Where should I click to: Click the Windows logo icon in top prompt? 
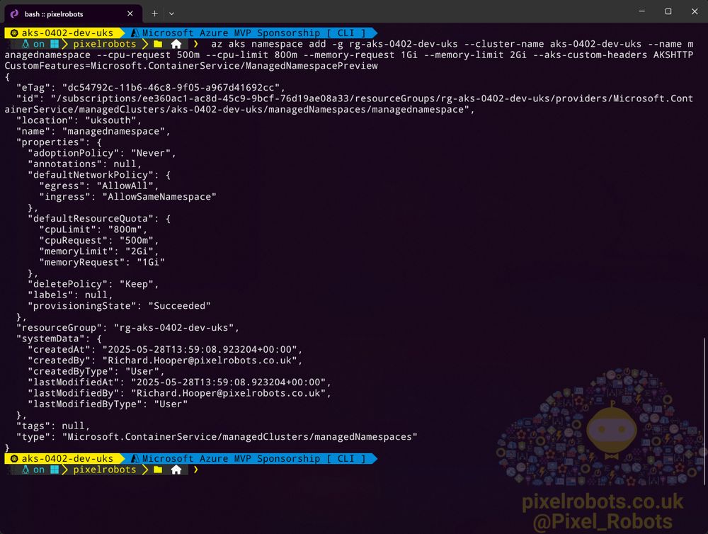click(55, 44)
